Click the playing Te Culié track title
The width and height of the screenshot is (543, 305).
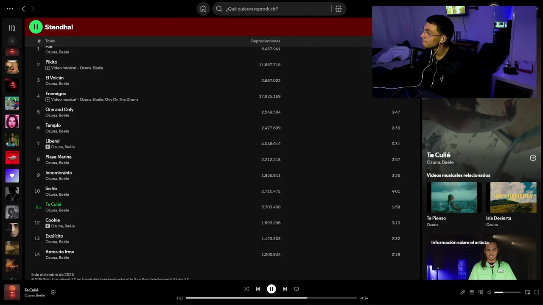53,204
